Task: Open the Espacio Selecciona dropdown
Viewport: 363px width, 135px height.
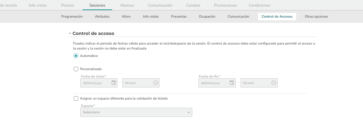Action: pos(136,112)
